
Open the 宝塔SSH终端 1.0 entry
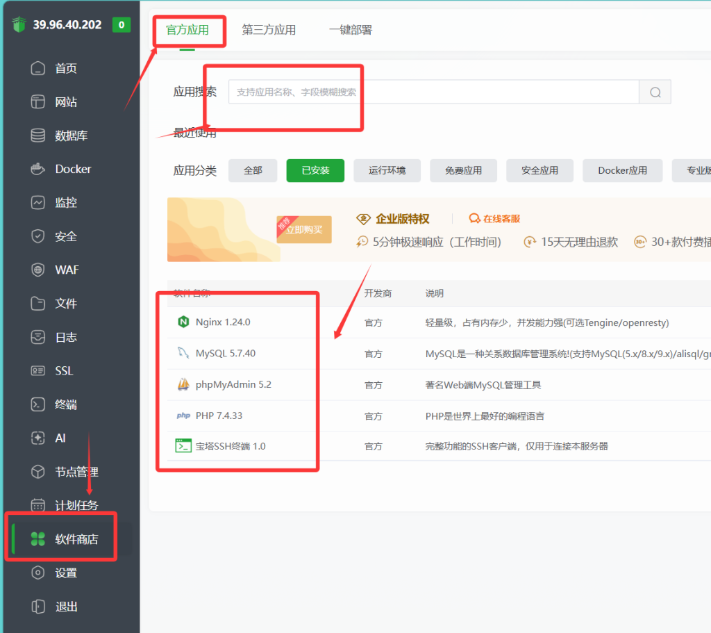click(231, 447)
